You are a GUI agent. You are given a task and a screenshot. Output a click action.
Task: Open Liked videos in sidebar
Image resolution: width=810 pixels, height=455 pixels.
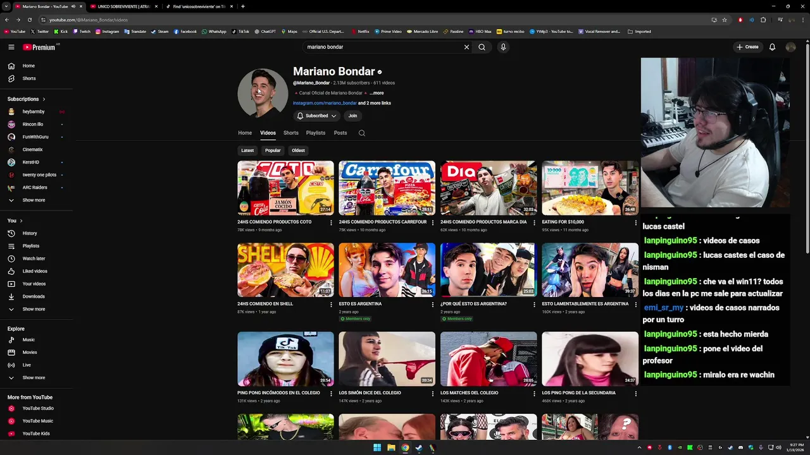pyautogui.click(x=35, y=271)
